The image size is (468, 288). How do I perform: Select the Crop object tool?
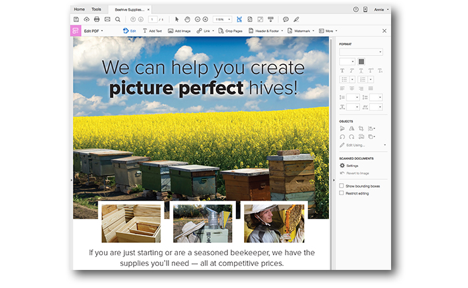361,128
